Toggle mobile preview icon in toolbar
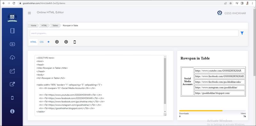The image size is (256, 126). click(x=75, y=42)
